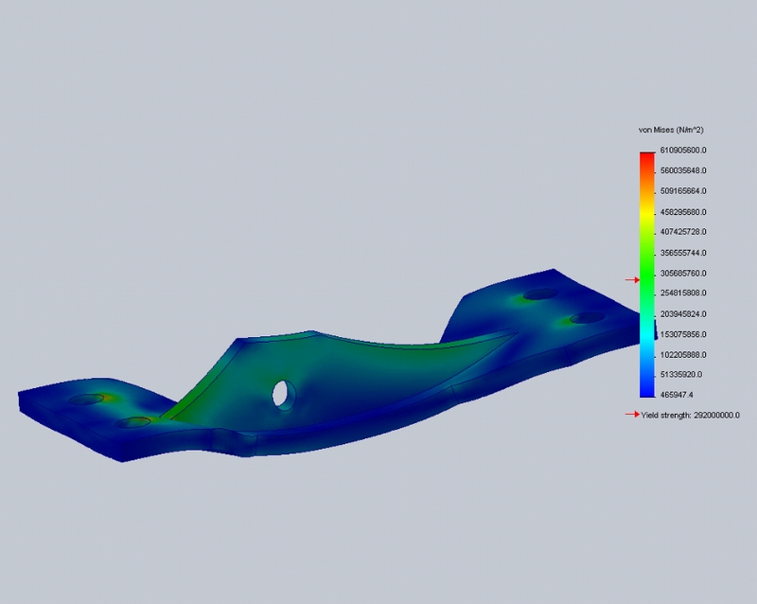Image resolution: width=757 pixels, height=604 pixels.
Task: Select legend value 458295680.0
Action: (685, 212)
